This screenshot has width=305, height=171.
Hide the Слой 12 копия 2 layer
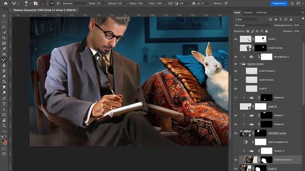coord(235,160)
